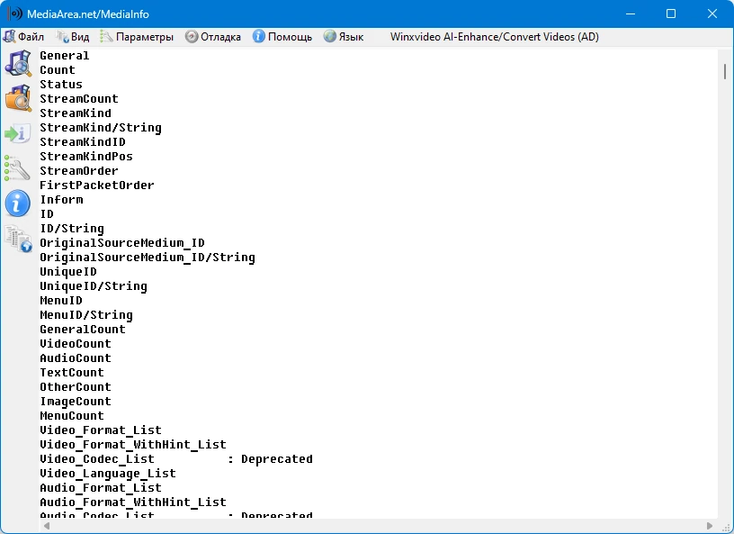The width and height of the screenshot is (734, 534).
Task: Click the open file sidebar icon
Action: click(18, 63)
